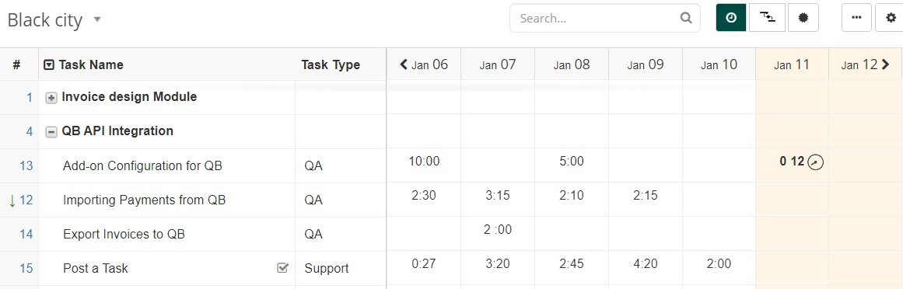Open the Black city project dropdown

point(97,19)
